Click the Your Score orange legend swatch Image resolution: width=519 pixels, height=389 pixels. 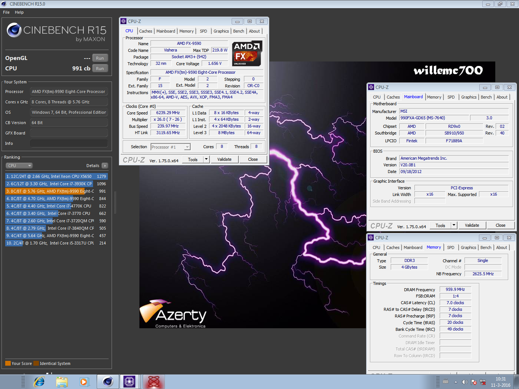pos(8,363)
